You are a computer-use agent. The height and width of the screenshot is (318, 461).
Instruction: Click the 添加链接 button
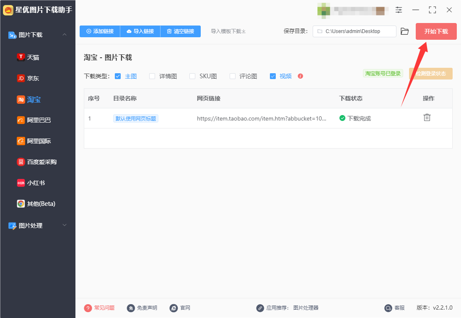pos(100,31)
